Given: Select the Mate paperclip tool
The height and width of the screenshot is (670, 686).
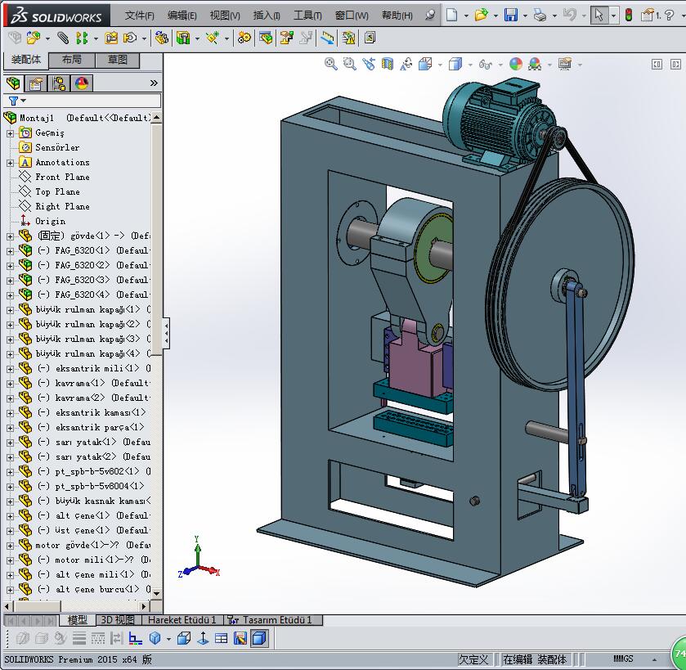Looking at the screenshot, I should tap(63, 38).
